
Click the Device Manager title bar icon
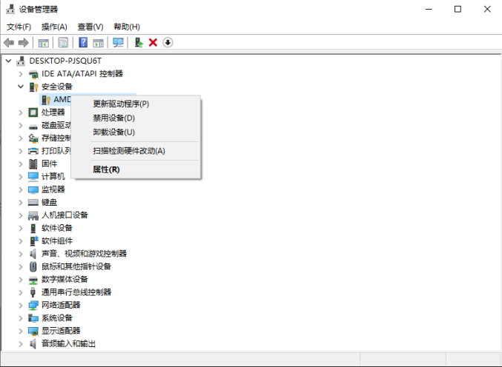click(10, 10)
